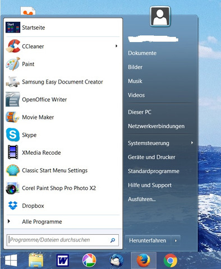This screenshot has width=221, height=269.
Task: Open Netzwerkverbindungen
Action: pyautogui.click(x=156, y=126)
